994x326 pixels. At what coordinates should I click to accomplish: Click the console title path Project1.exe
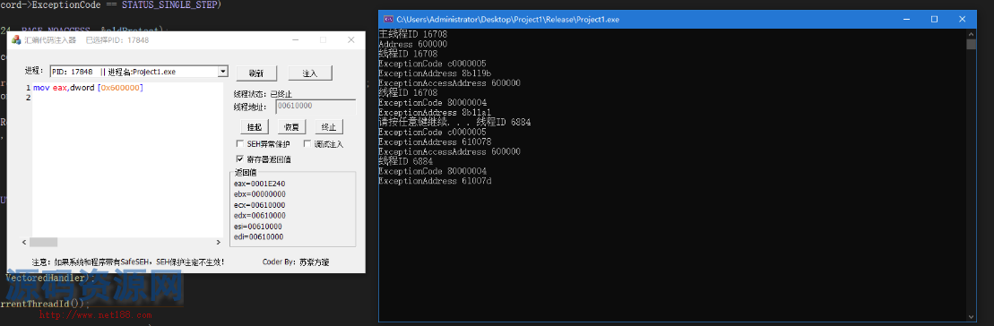tap(508, 20)
